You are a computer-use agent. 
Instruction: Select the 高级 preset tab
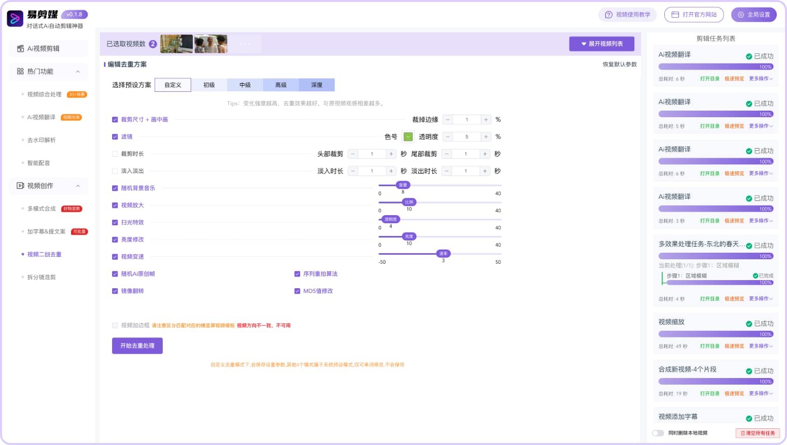point(281,85)
